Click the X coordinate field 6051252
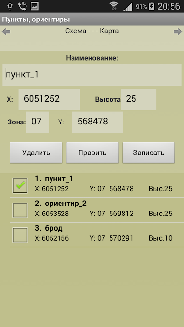This screenshot has height=327, width=184. (49, 99)
